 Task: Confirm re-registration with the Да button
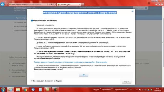(x=84, y=75)
